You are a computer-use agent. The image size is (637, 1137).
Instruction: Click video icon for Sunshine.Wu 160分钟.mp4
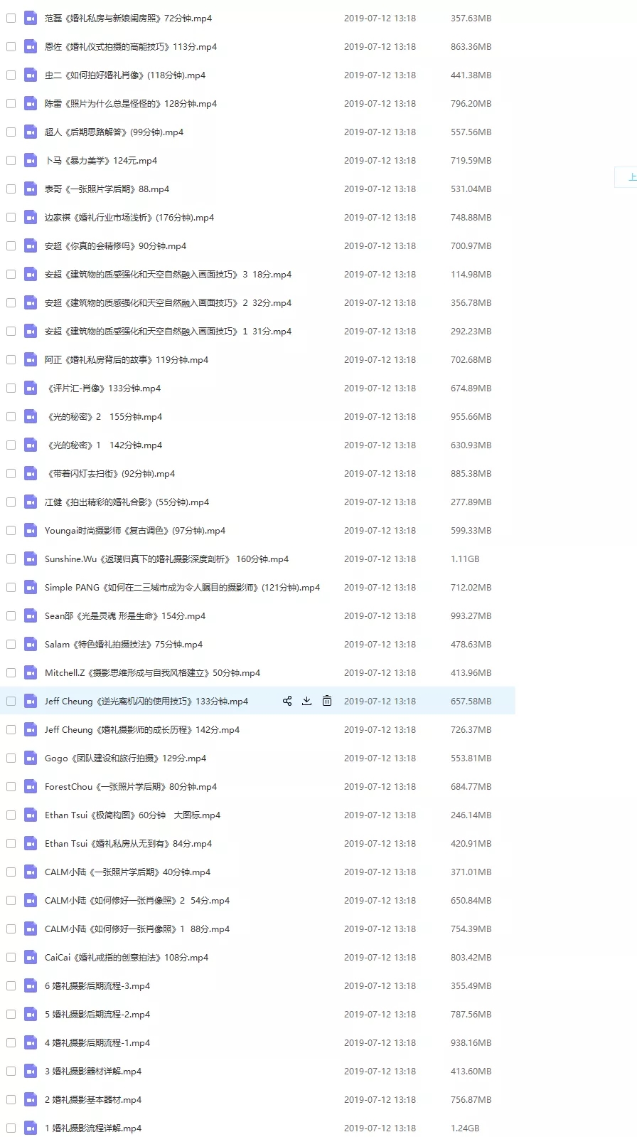[31, 559]
